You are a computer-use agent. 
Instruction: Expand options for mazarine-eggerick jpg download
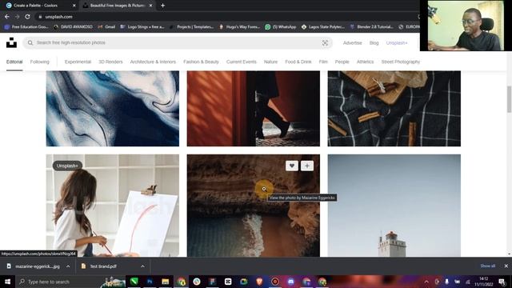[x=68, y=266]
